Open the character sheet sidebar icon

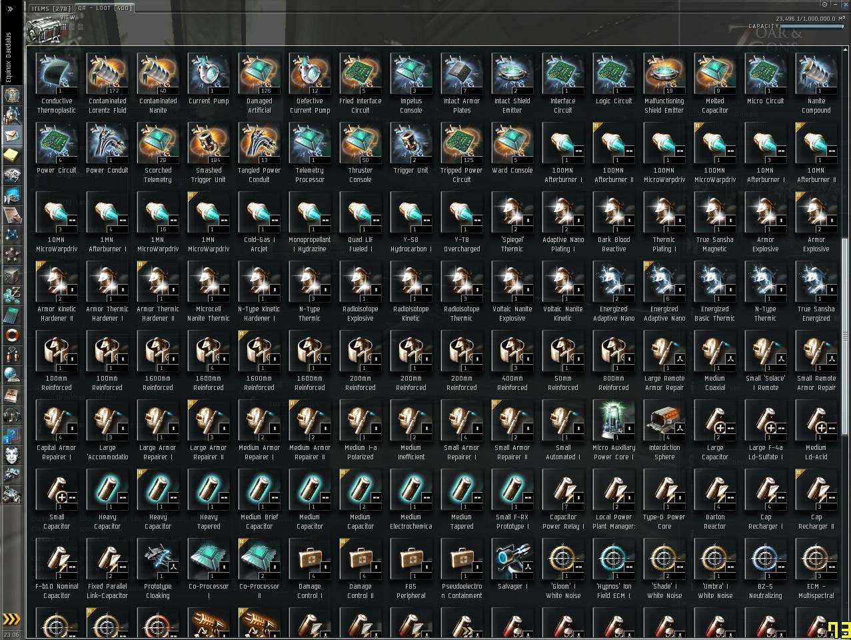click(x=11, y=95)
